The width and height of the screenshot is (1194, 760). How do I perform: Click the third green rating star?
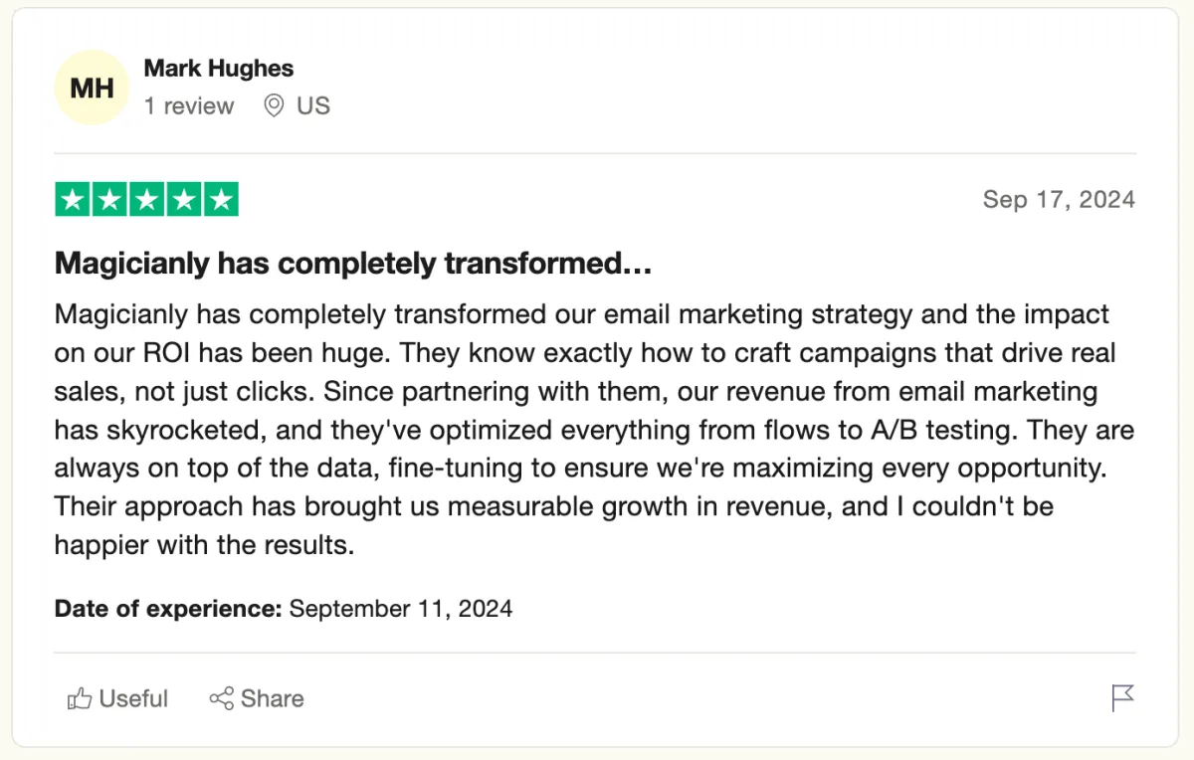(x=146, y=199)
